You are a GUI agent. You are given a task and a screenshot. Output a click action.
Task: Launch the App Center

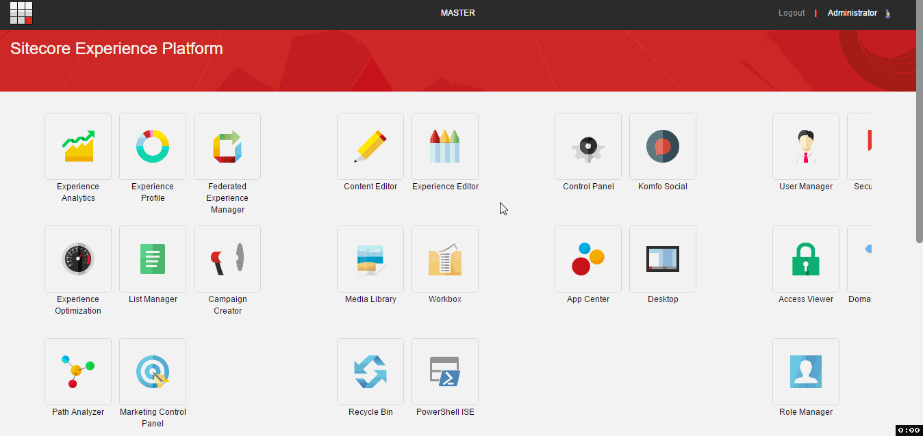587,258
